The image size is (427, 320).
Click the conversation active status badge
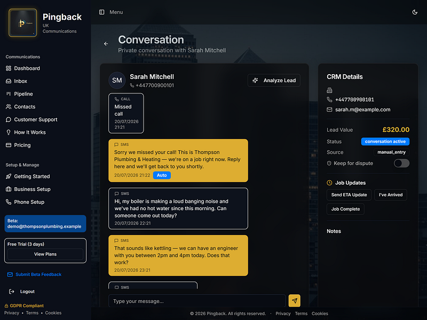point(385,141)
